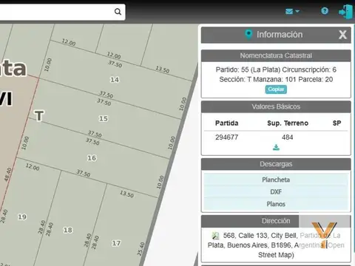Screen dimensions: 355x266
Task: Download the Valores Básicos data icon
Action: (x=276, y=148)
